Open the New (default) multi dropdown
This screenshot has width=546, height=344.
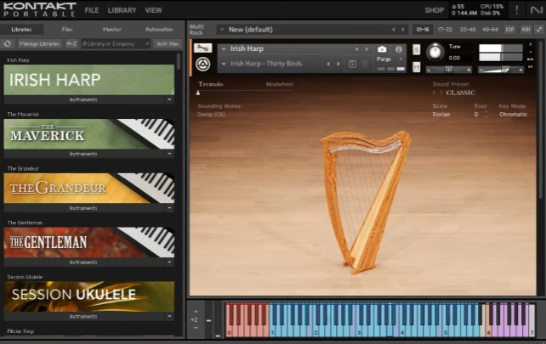tap(222, 30)
